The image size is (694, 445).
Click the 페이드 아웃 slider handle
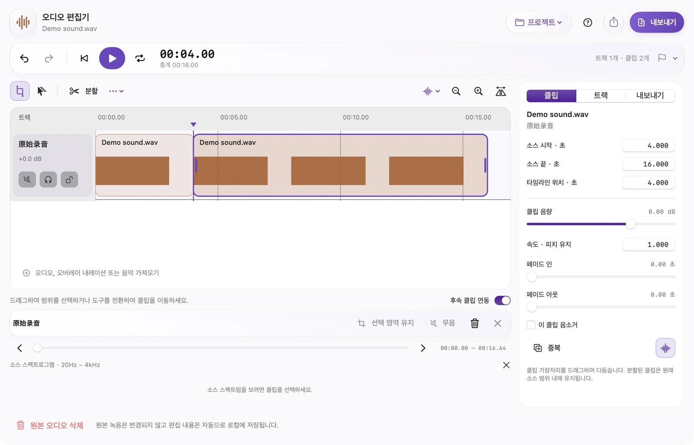tap(532, 307)
